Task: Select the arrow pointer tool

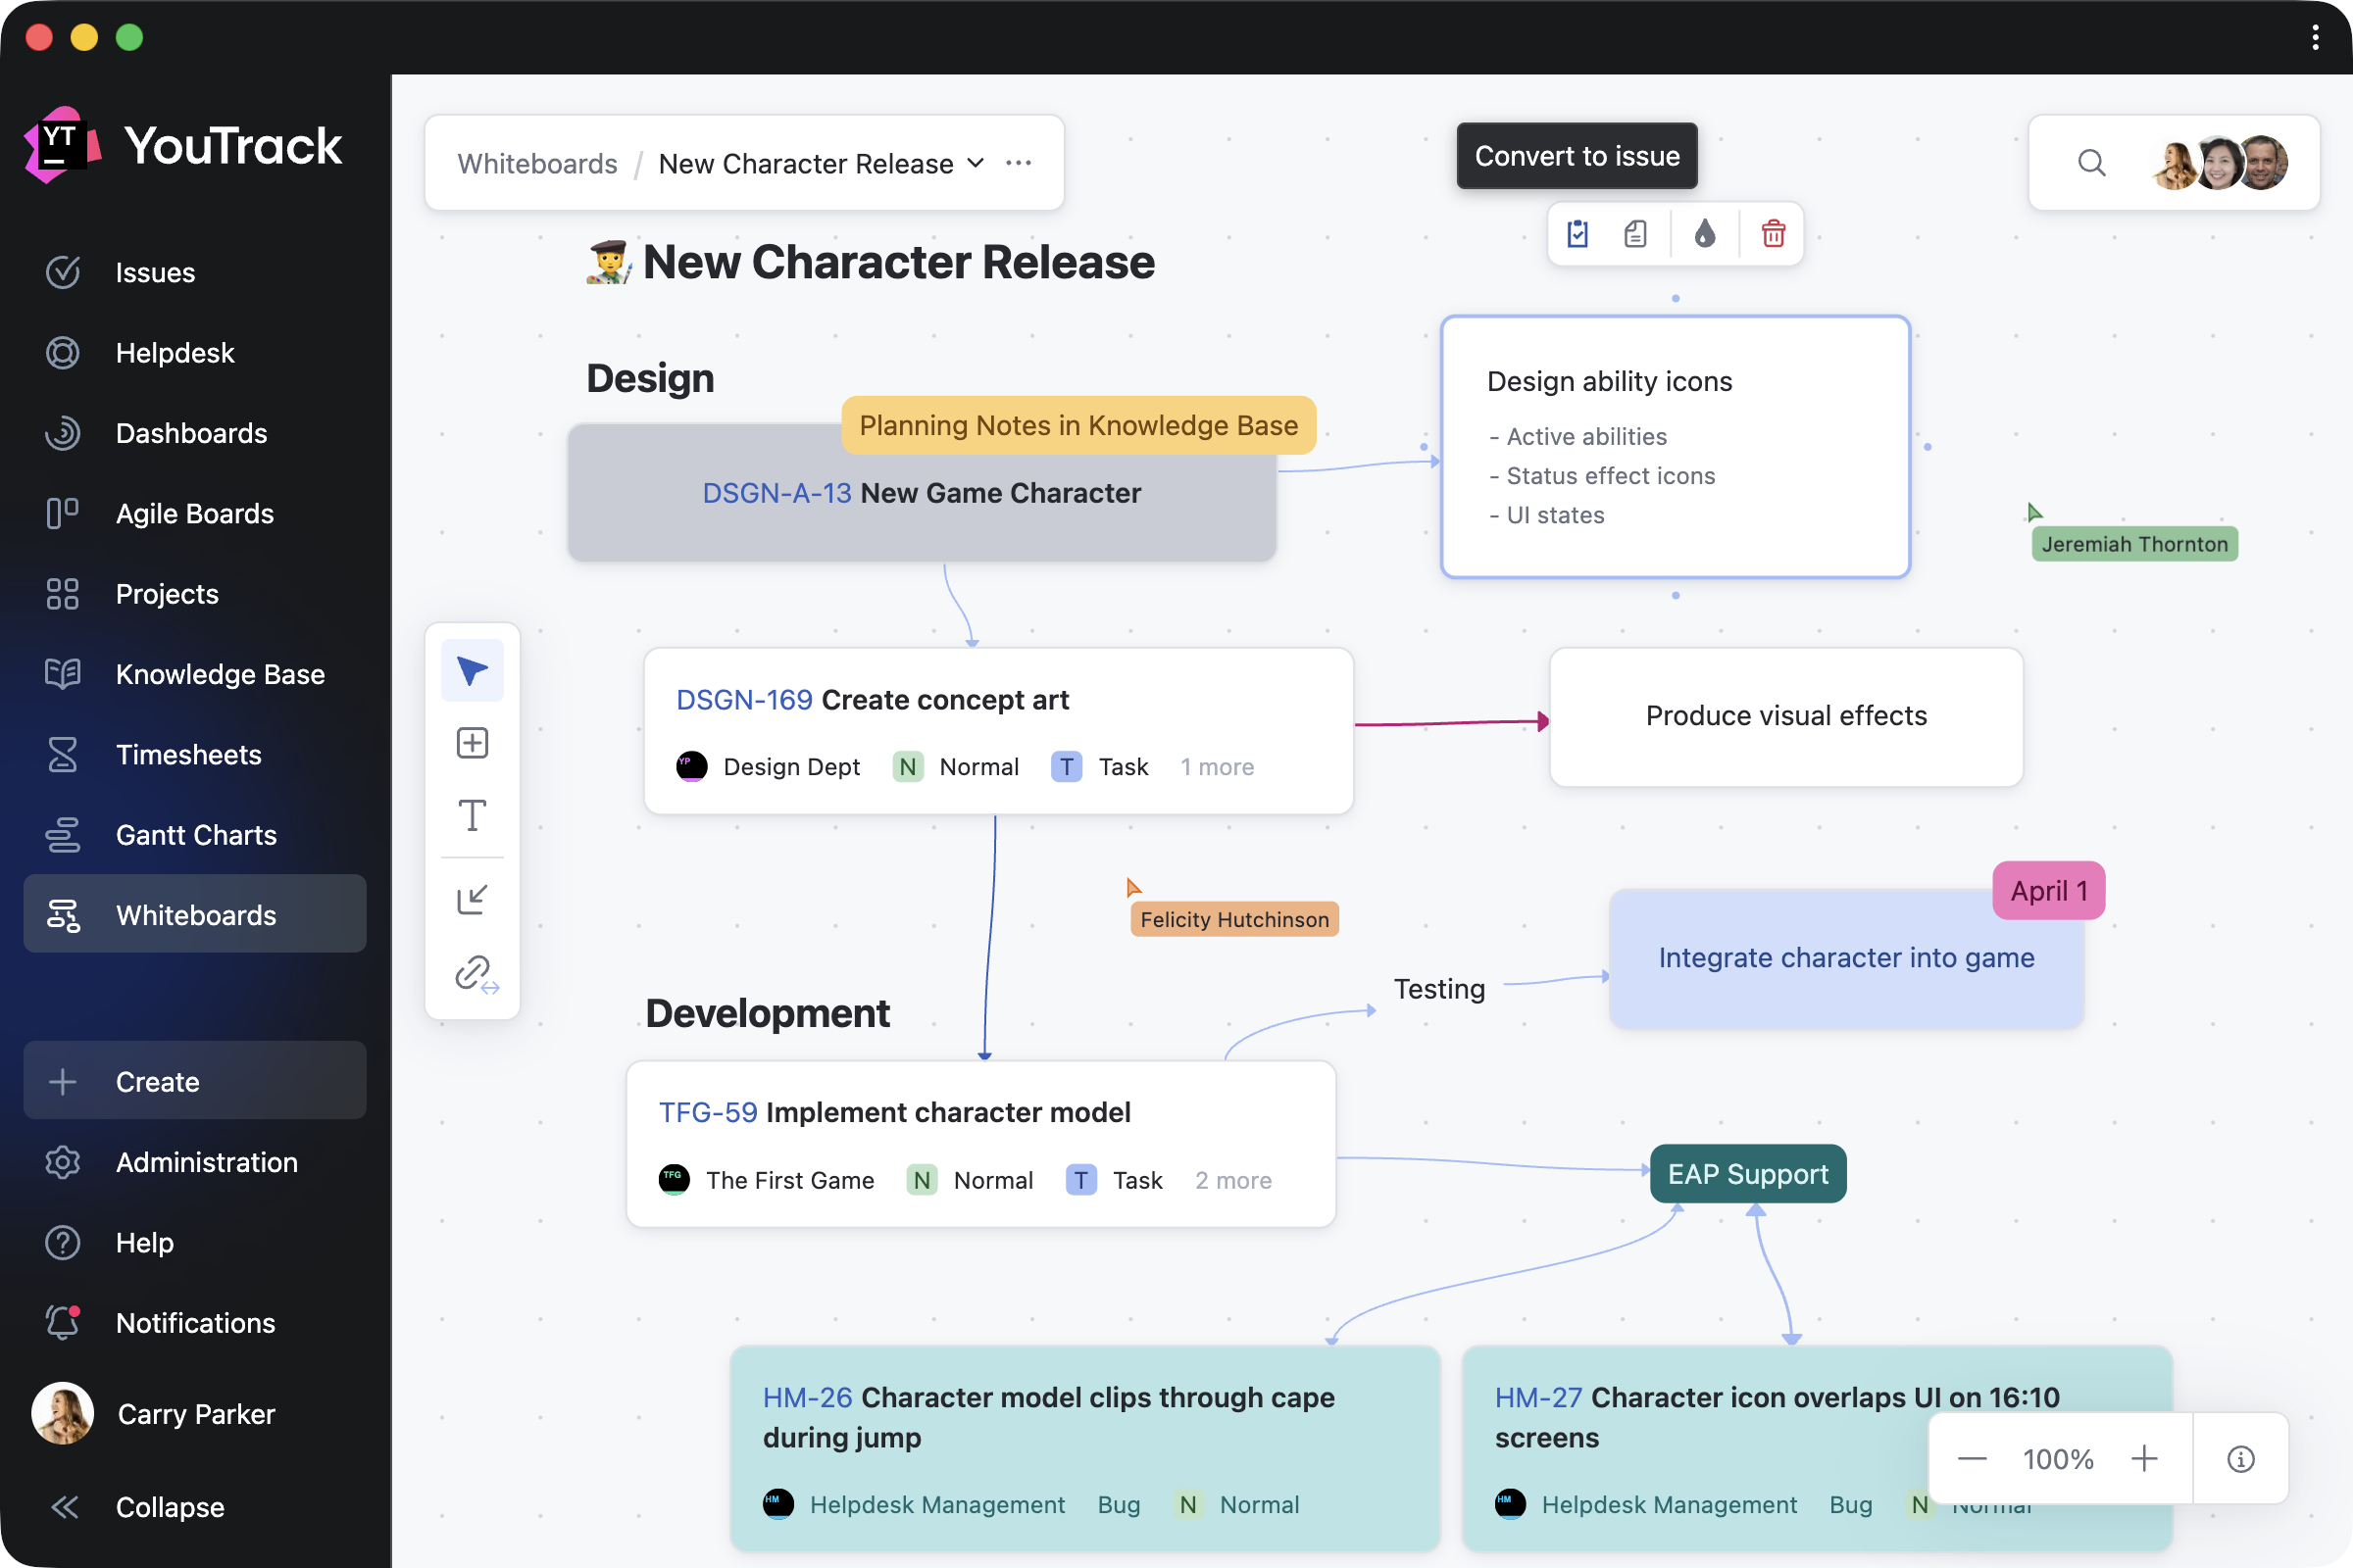Action: (x=473, y=670)
